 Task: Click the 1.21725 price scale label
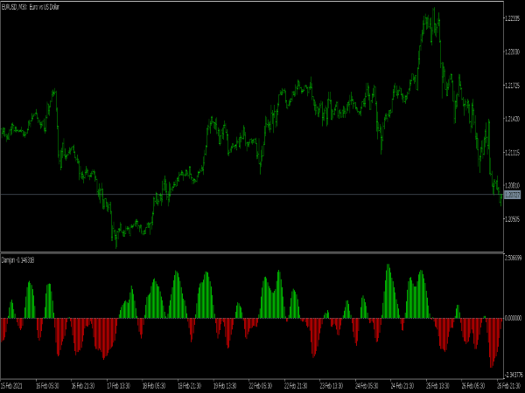point(512,86)
